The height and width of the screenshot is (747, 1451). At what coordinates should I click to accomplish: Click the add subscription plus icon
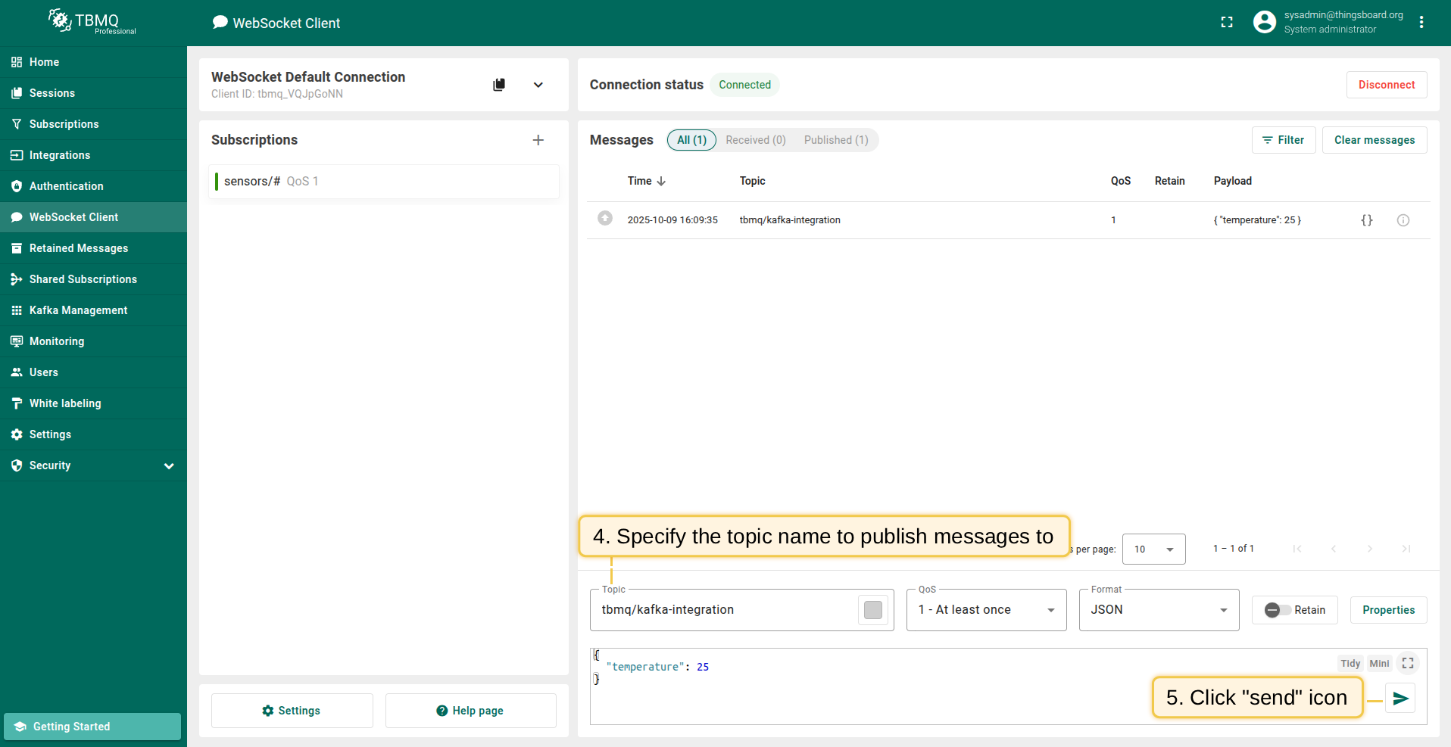pyautogui.click(x=538, y=140)
